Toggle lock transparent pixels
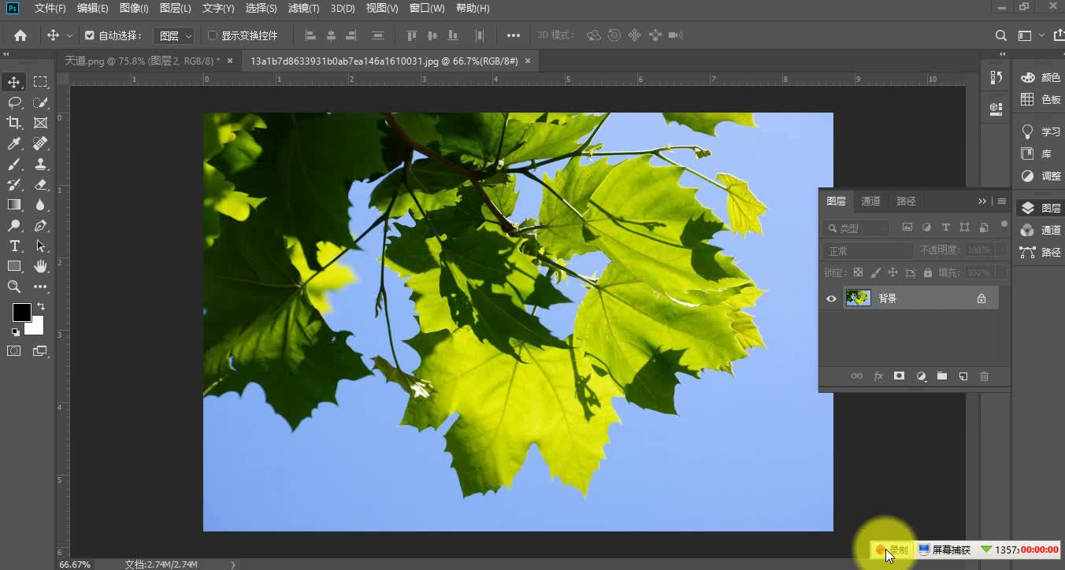 [x=859, y=272]
